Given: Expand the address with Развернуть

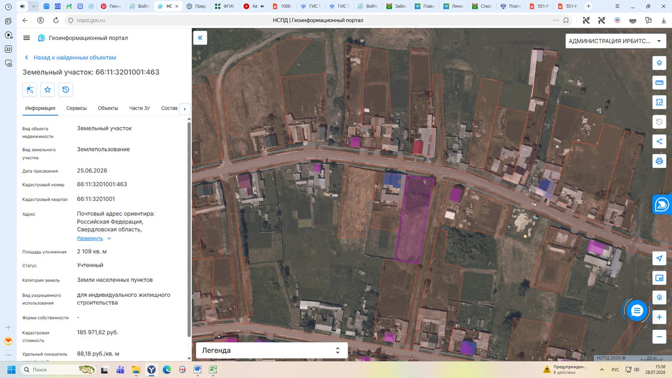Looking at the screenshot, I should [x=94, y=238].
